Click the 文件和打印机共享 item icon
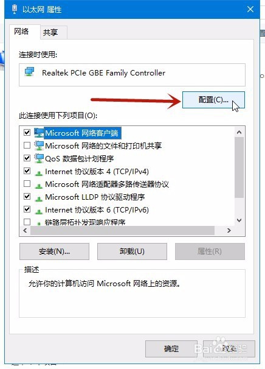This screenshot has width=265, height=369. pyautogui.click(x=39, y=146)
